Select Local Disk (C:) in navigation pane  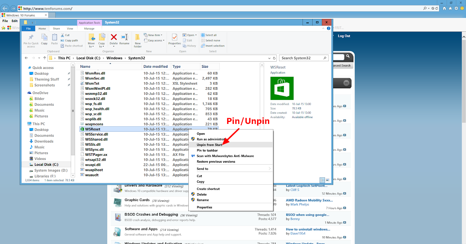click(46, 165)
